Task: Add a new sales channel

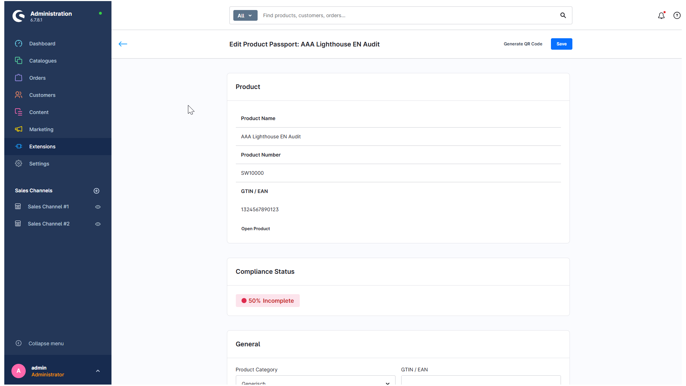Action: click(x=96, y=191)
